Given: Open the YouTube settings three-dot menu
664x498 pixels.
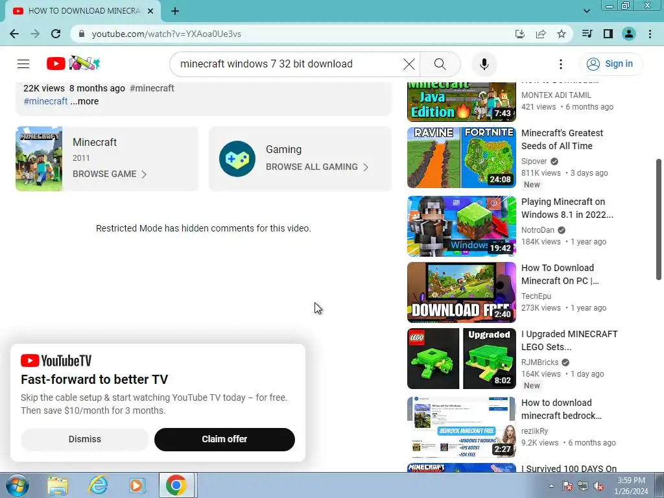Looking at the screenshot, I should 561,64.
